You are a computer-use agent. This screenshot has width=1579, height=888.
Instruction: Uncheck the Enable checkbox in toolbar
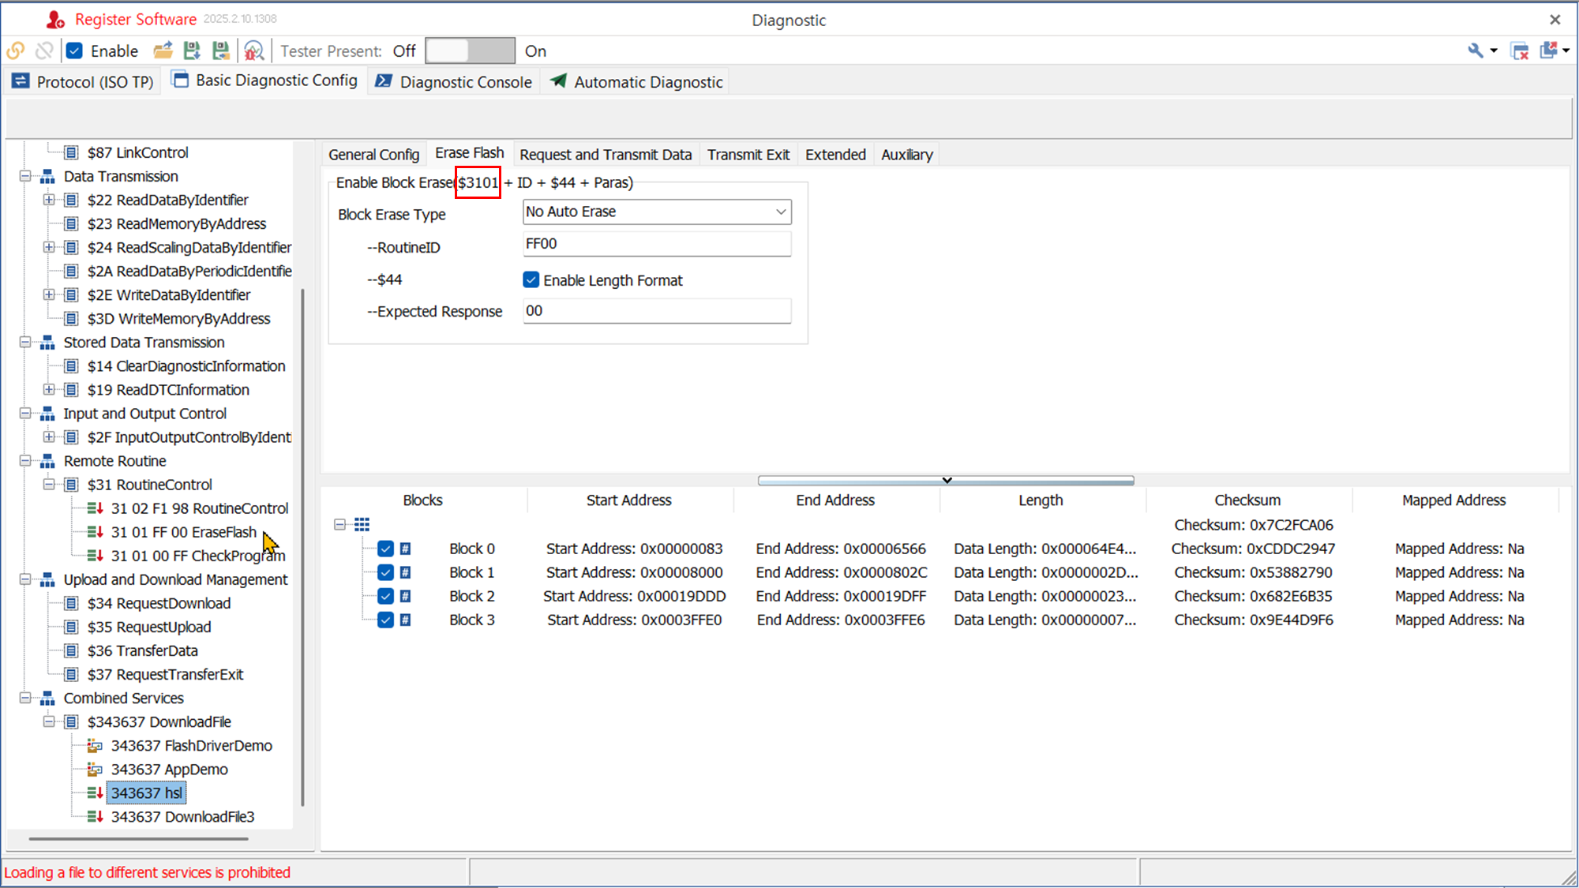75,51
